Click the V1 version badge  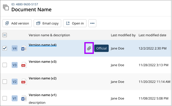point(15,98)
